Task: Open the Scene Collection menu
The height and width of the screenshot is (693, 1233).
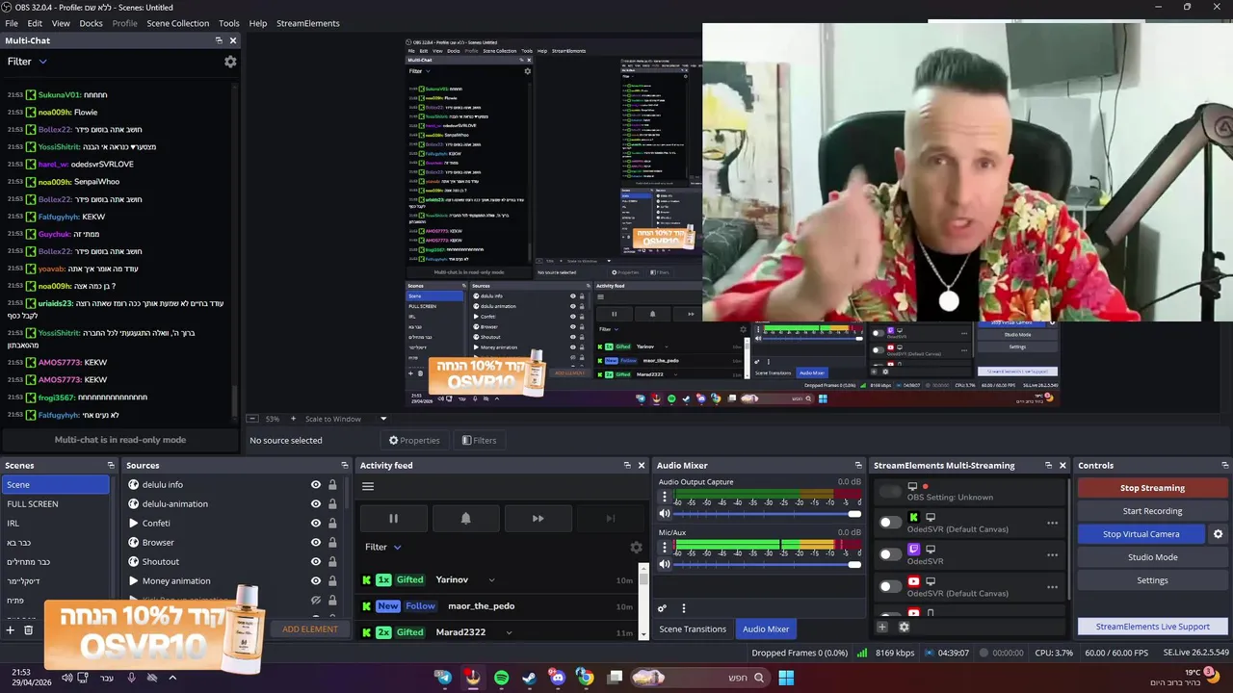Action: tap(177, 23)
